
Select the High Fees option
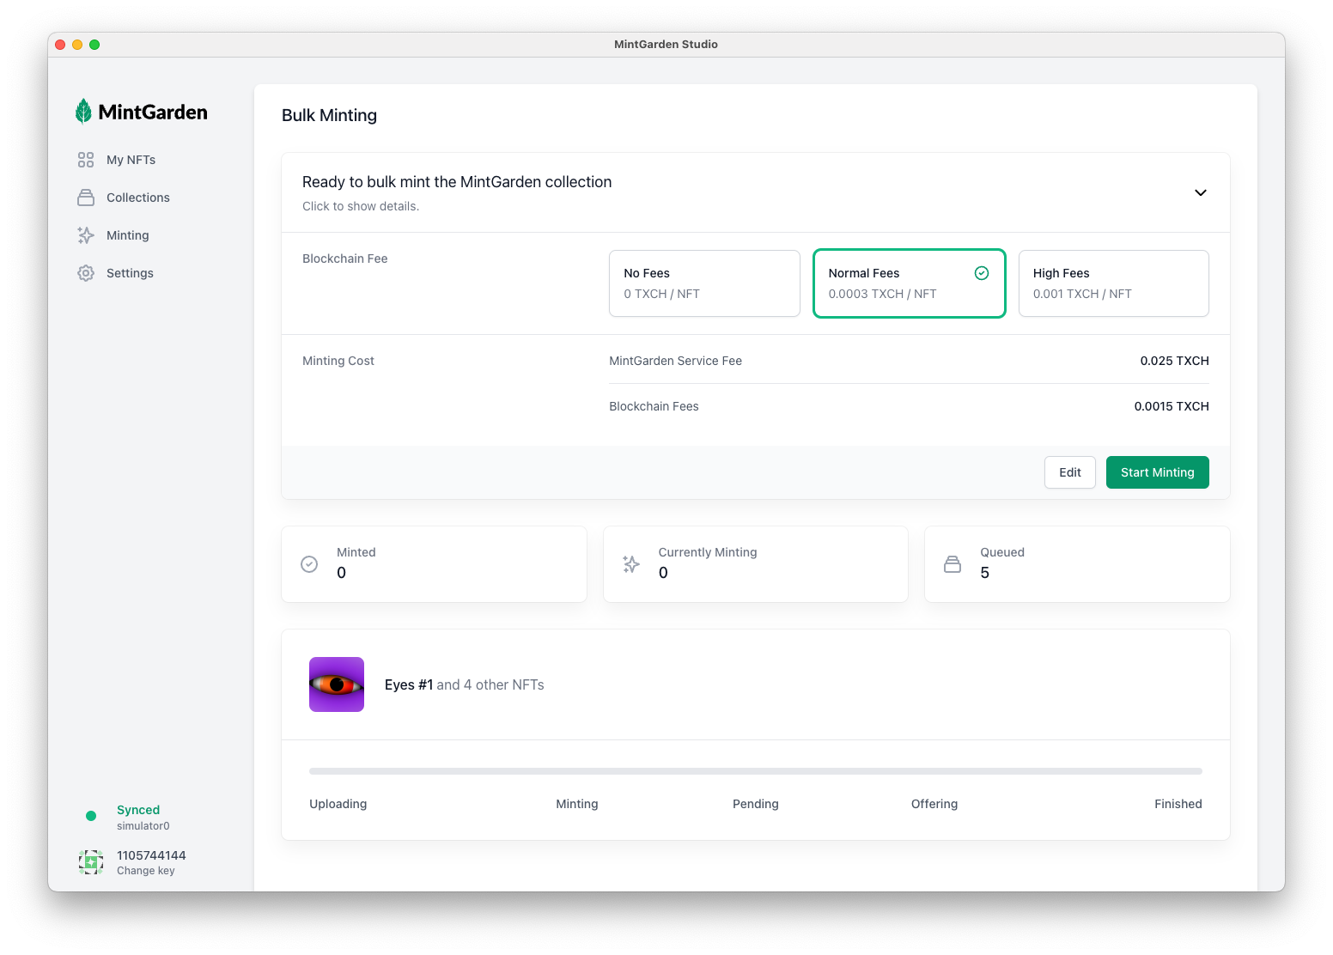tap(1113, 283)
